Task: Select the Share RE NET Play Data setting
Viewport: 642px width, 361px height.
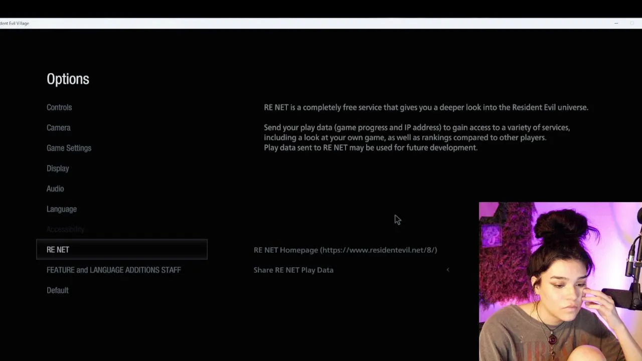Action: click(293, 270)
